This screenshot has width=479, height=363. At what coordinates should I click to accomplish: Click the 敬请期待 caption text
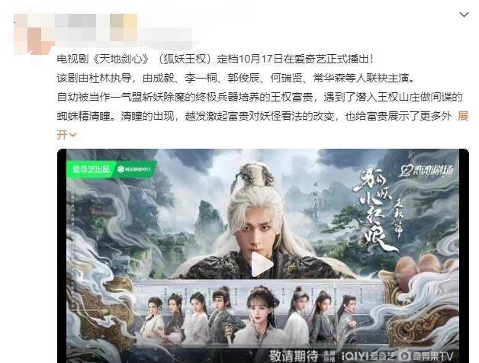click(x=294, y=356)
